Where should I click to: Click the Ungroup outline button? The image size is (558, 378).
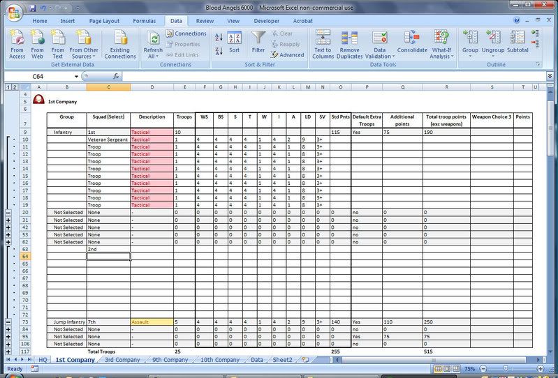pyautogui.click(x=493, y=45)
